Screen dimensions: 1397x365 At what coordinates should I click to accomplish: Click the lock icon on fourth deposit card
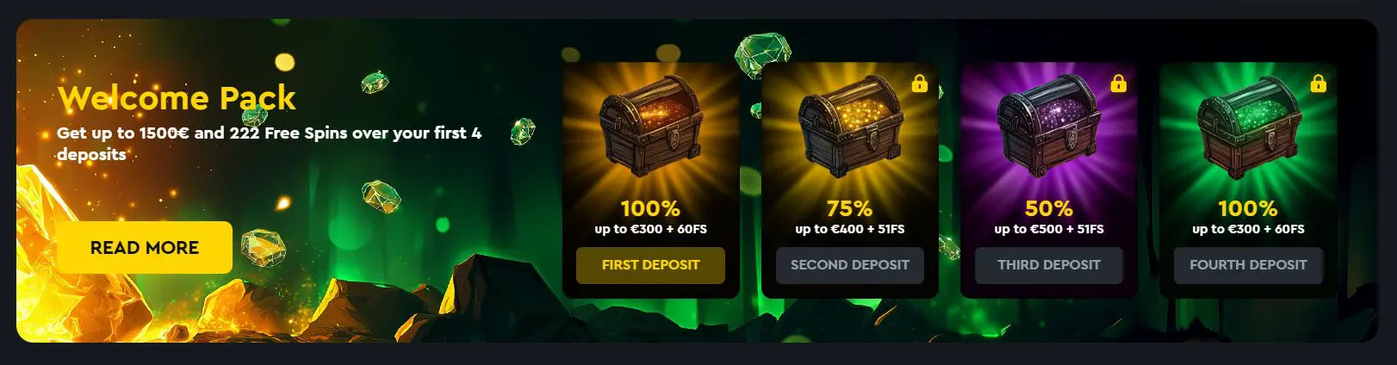pyautogui.click(x=1318, y=84)
